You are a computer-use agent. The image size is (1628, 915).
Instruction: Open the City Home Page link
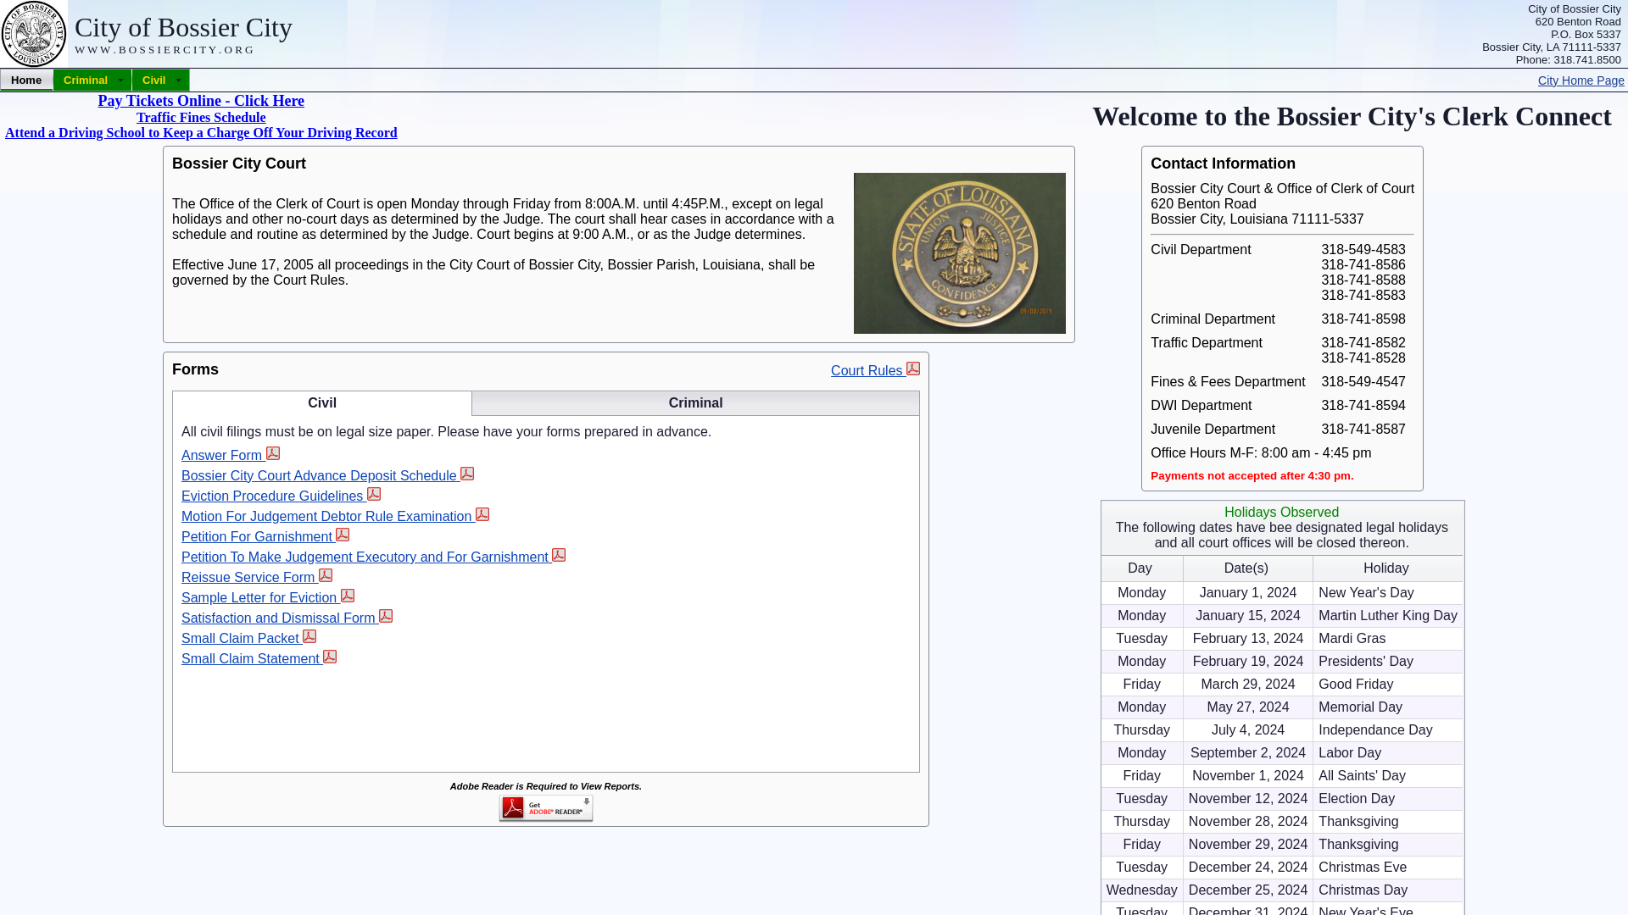pos(1581,80)
